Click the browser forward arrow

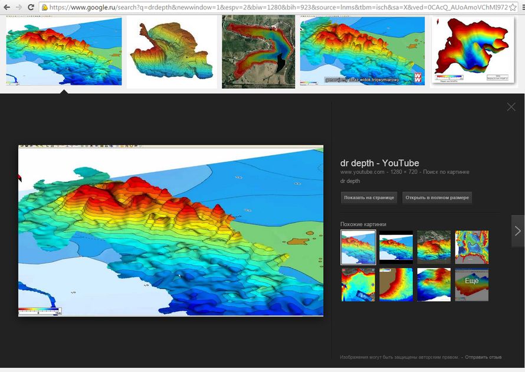pos(19,7)
